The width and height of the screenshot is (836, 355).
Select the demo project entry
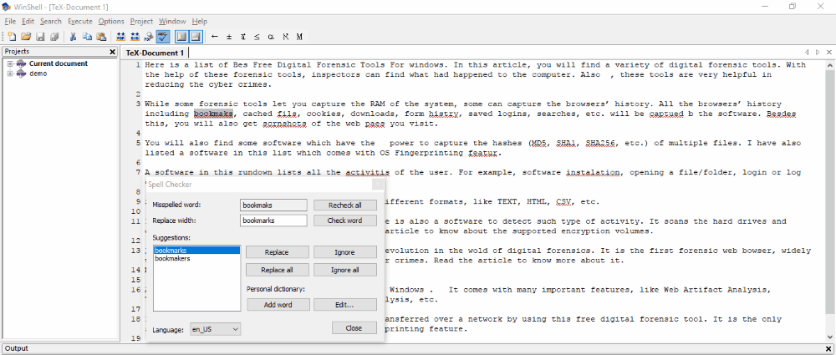click(38, 74)
